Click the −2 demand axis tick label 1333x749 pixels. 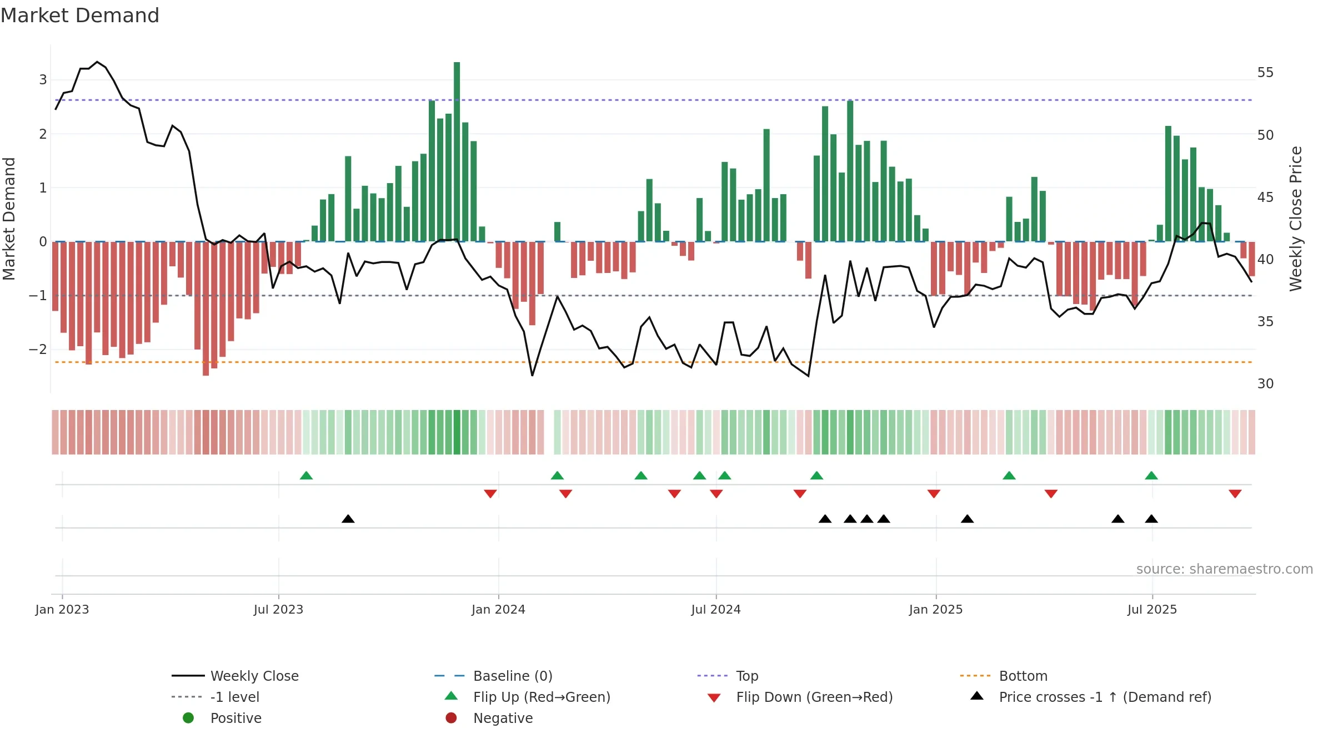(38, 349)
